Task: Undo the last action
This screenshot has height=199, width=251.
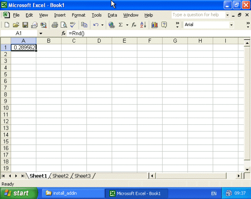Action: (96, 25)
